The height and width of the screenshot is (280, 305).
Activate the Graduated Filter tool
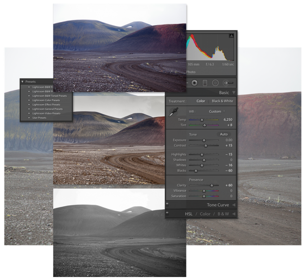(205, 83)
